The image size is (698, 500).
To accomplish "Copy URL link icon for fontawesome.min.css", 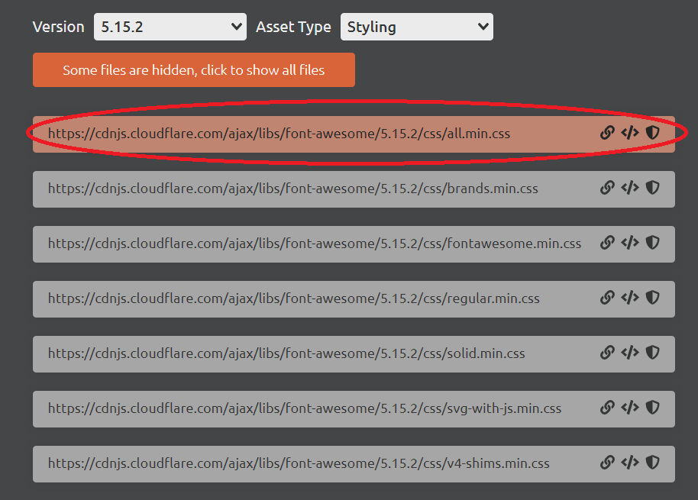I will pos(607,243).
